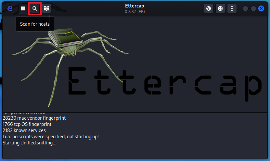The image size is (270, 161).
Task: Select the '28230 mac vendor fingerprint' log line
Action: point(34,118)
